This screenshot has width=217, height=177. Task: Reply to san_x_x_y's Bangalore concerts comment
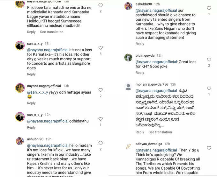tap(31, 74)
